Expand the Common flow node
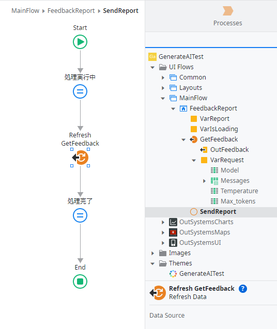Viewport: 277px width, 329px height. [163, 77]
